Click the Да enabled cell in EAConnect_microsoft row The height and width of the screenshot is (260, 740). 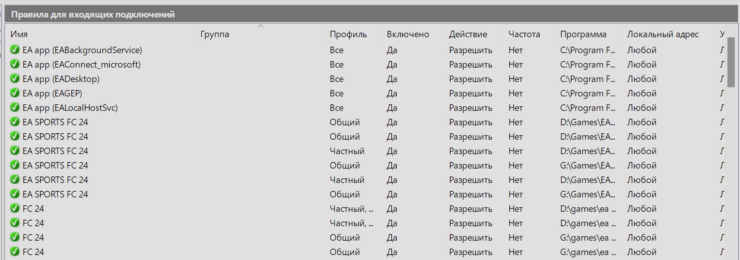[x=392, y=65]
